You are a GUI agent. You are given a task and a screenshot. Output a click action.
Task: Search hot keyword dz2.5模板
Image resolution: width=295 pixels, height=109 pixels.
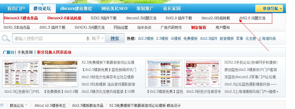tap(146, 38)
